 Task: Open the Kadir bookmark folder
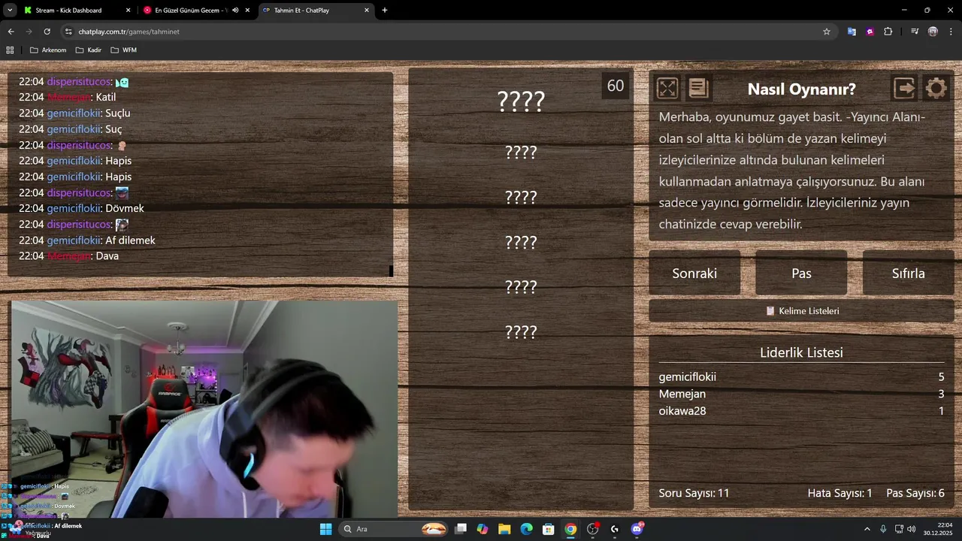tap(89, 50)
